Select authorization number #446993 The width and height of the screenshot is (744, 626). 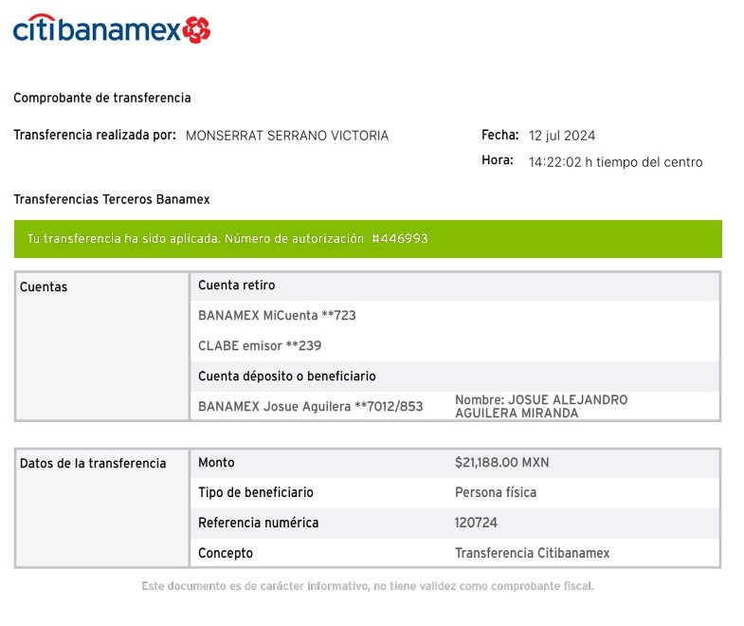400,238
